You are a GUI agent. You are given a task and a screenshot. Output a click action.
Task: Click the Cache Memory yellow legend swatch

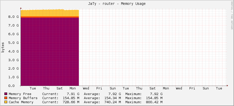(x=6, y=102)
